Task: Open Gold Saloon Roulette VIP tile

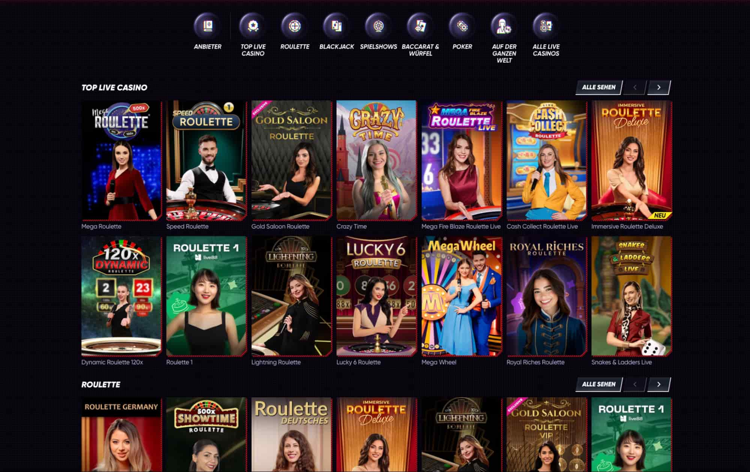Action: click(547, 434)
